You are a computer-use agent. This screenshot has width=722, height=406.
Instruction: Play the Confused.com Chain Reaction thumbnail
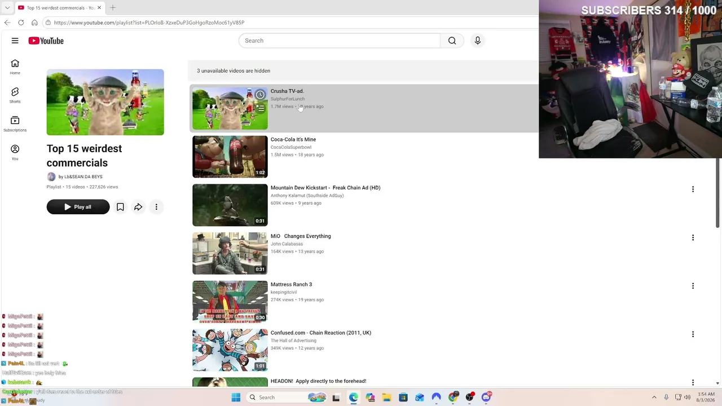[x=230, y=350]
